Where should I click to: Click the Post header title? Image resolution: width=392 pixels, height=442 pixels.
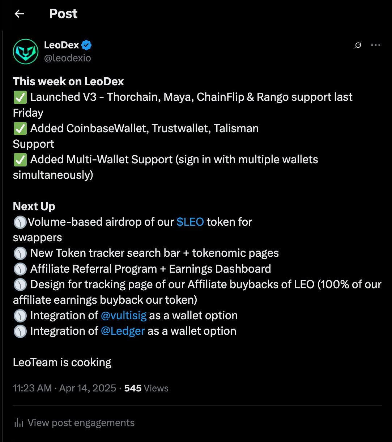coord(63,14)
